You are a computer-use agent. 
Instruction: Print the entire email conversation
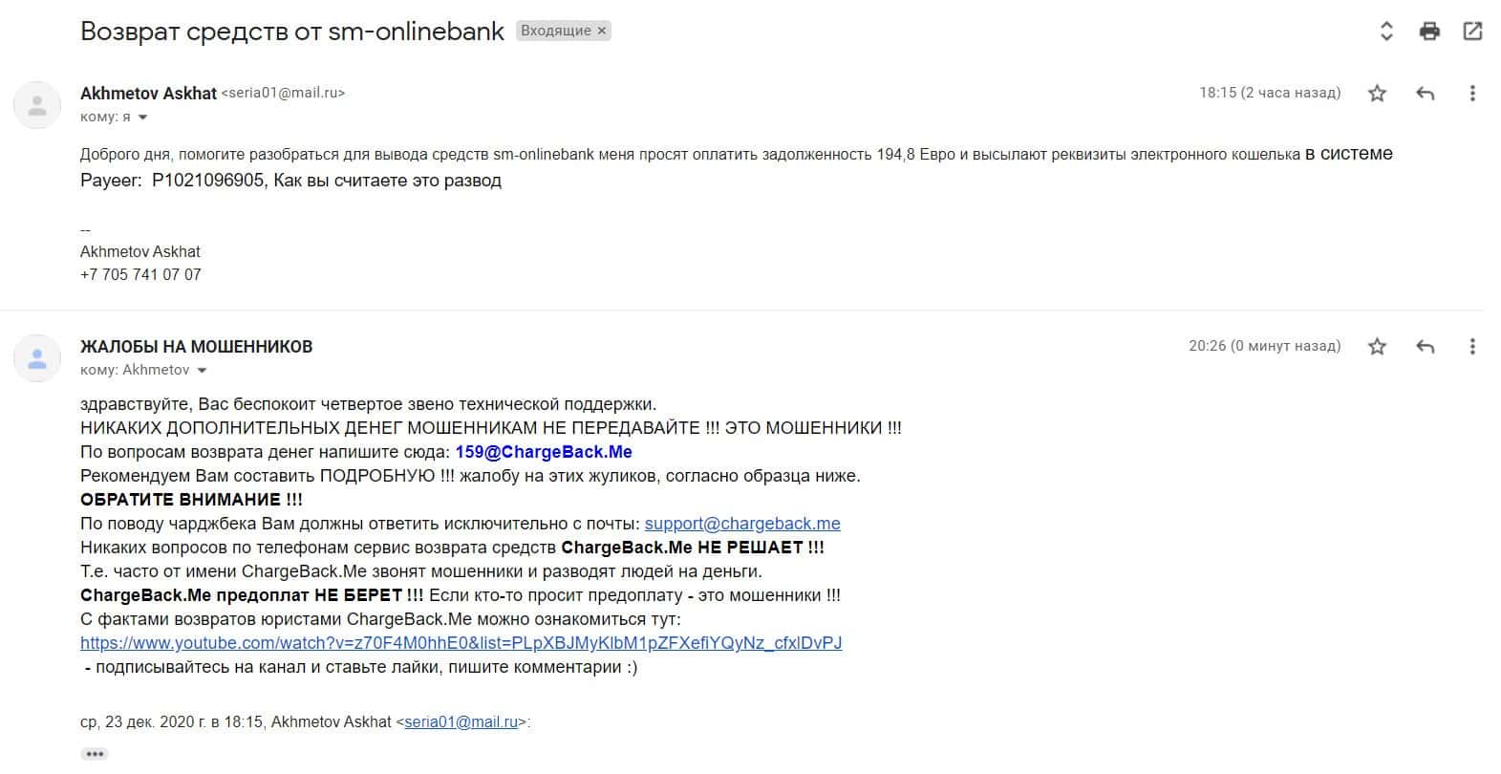coord(1429,32)
